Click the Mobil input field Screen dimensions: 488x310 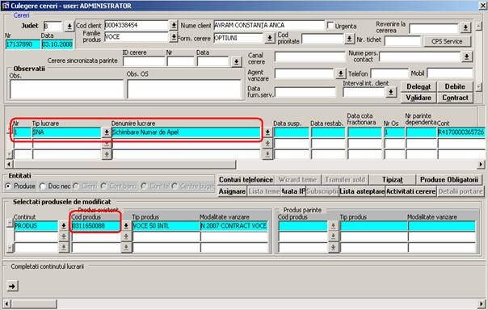(450, 73)
